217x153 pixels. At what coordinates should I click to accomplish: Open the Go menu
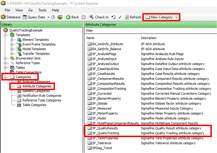(x=30, y=10)
